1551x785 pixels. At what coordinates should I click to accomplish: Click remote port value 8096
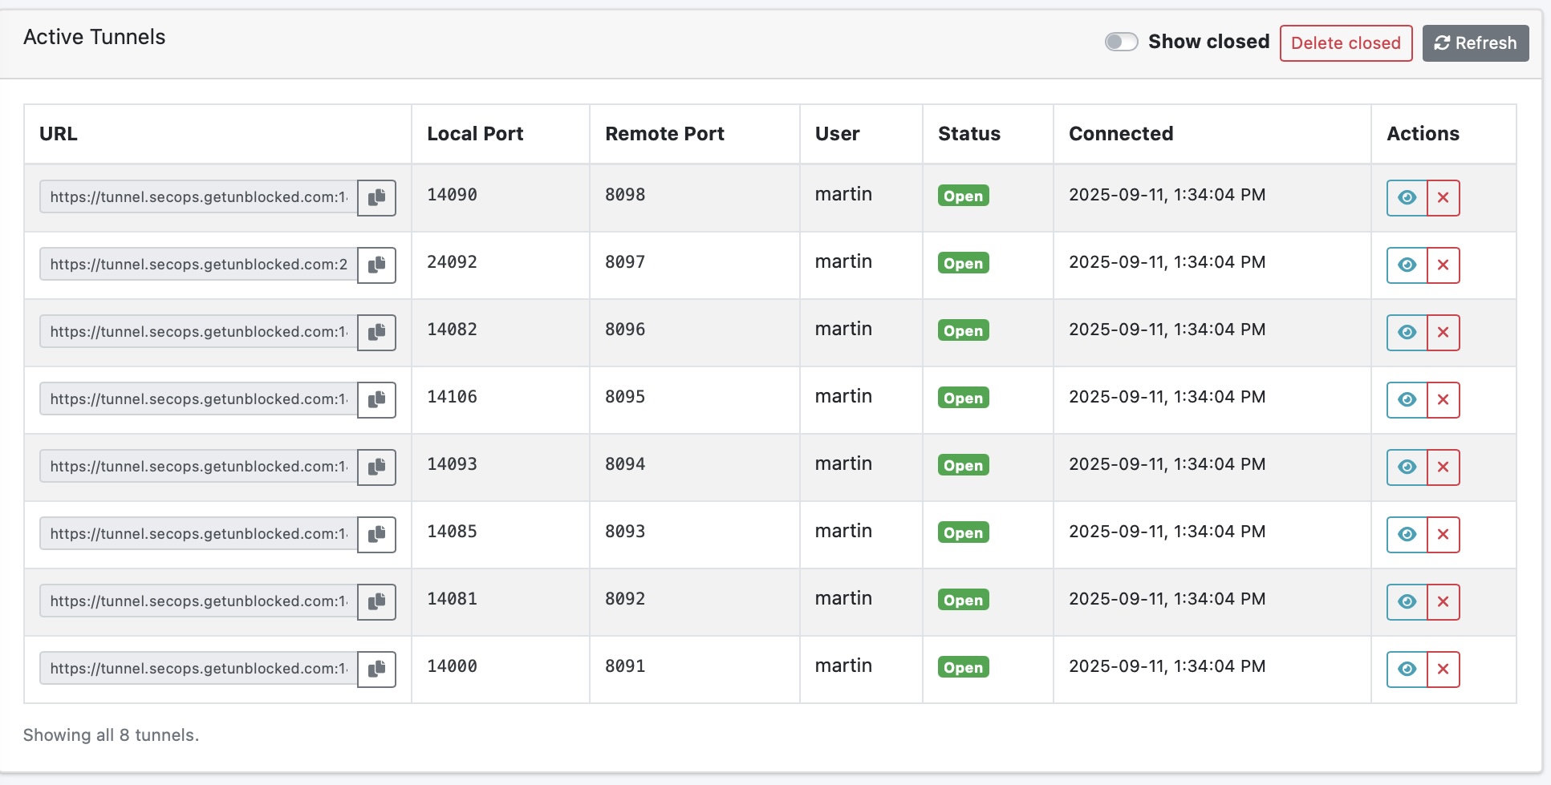[x=625, y=330]
